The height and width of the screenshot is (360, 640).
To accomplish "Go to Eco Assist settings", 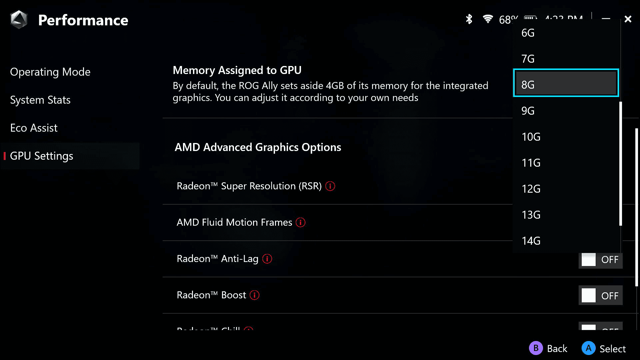I will 34,128.
